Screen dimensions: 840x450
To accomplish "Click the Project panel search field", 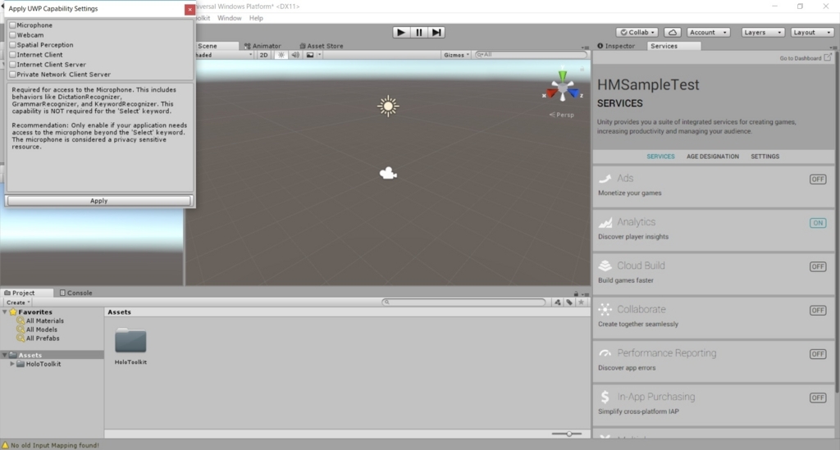I will coord(464,302).
